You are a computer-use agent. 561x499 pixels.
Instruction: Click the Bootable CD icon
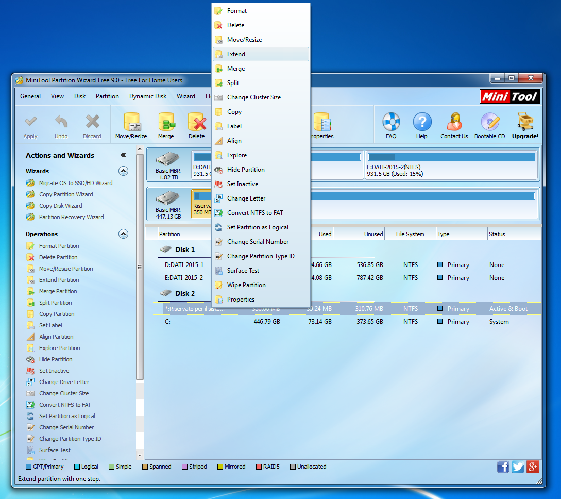489,122
